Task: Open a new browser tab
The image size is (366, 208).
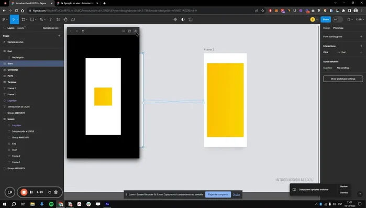Action: click(x=104, y=3)
